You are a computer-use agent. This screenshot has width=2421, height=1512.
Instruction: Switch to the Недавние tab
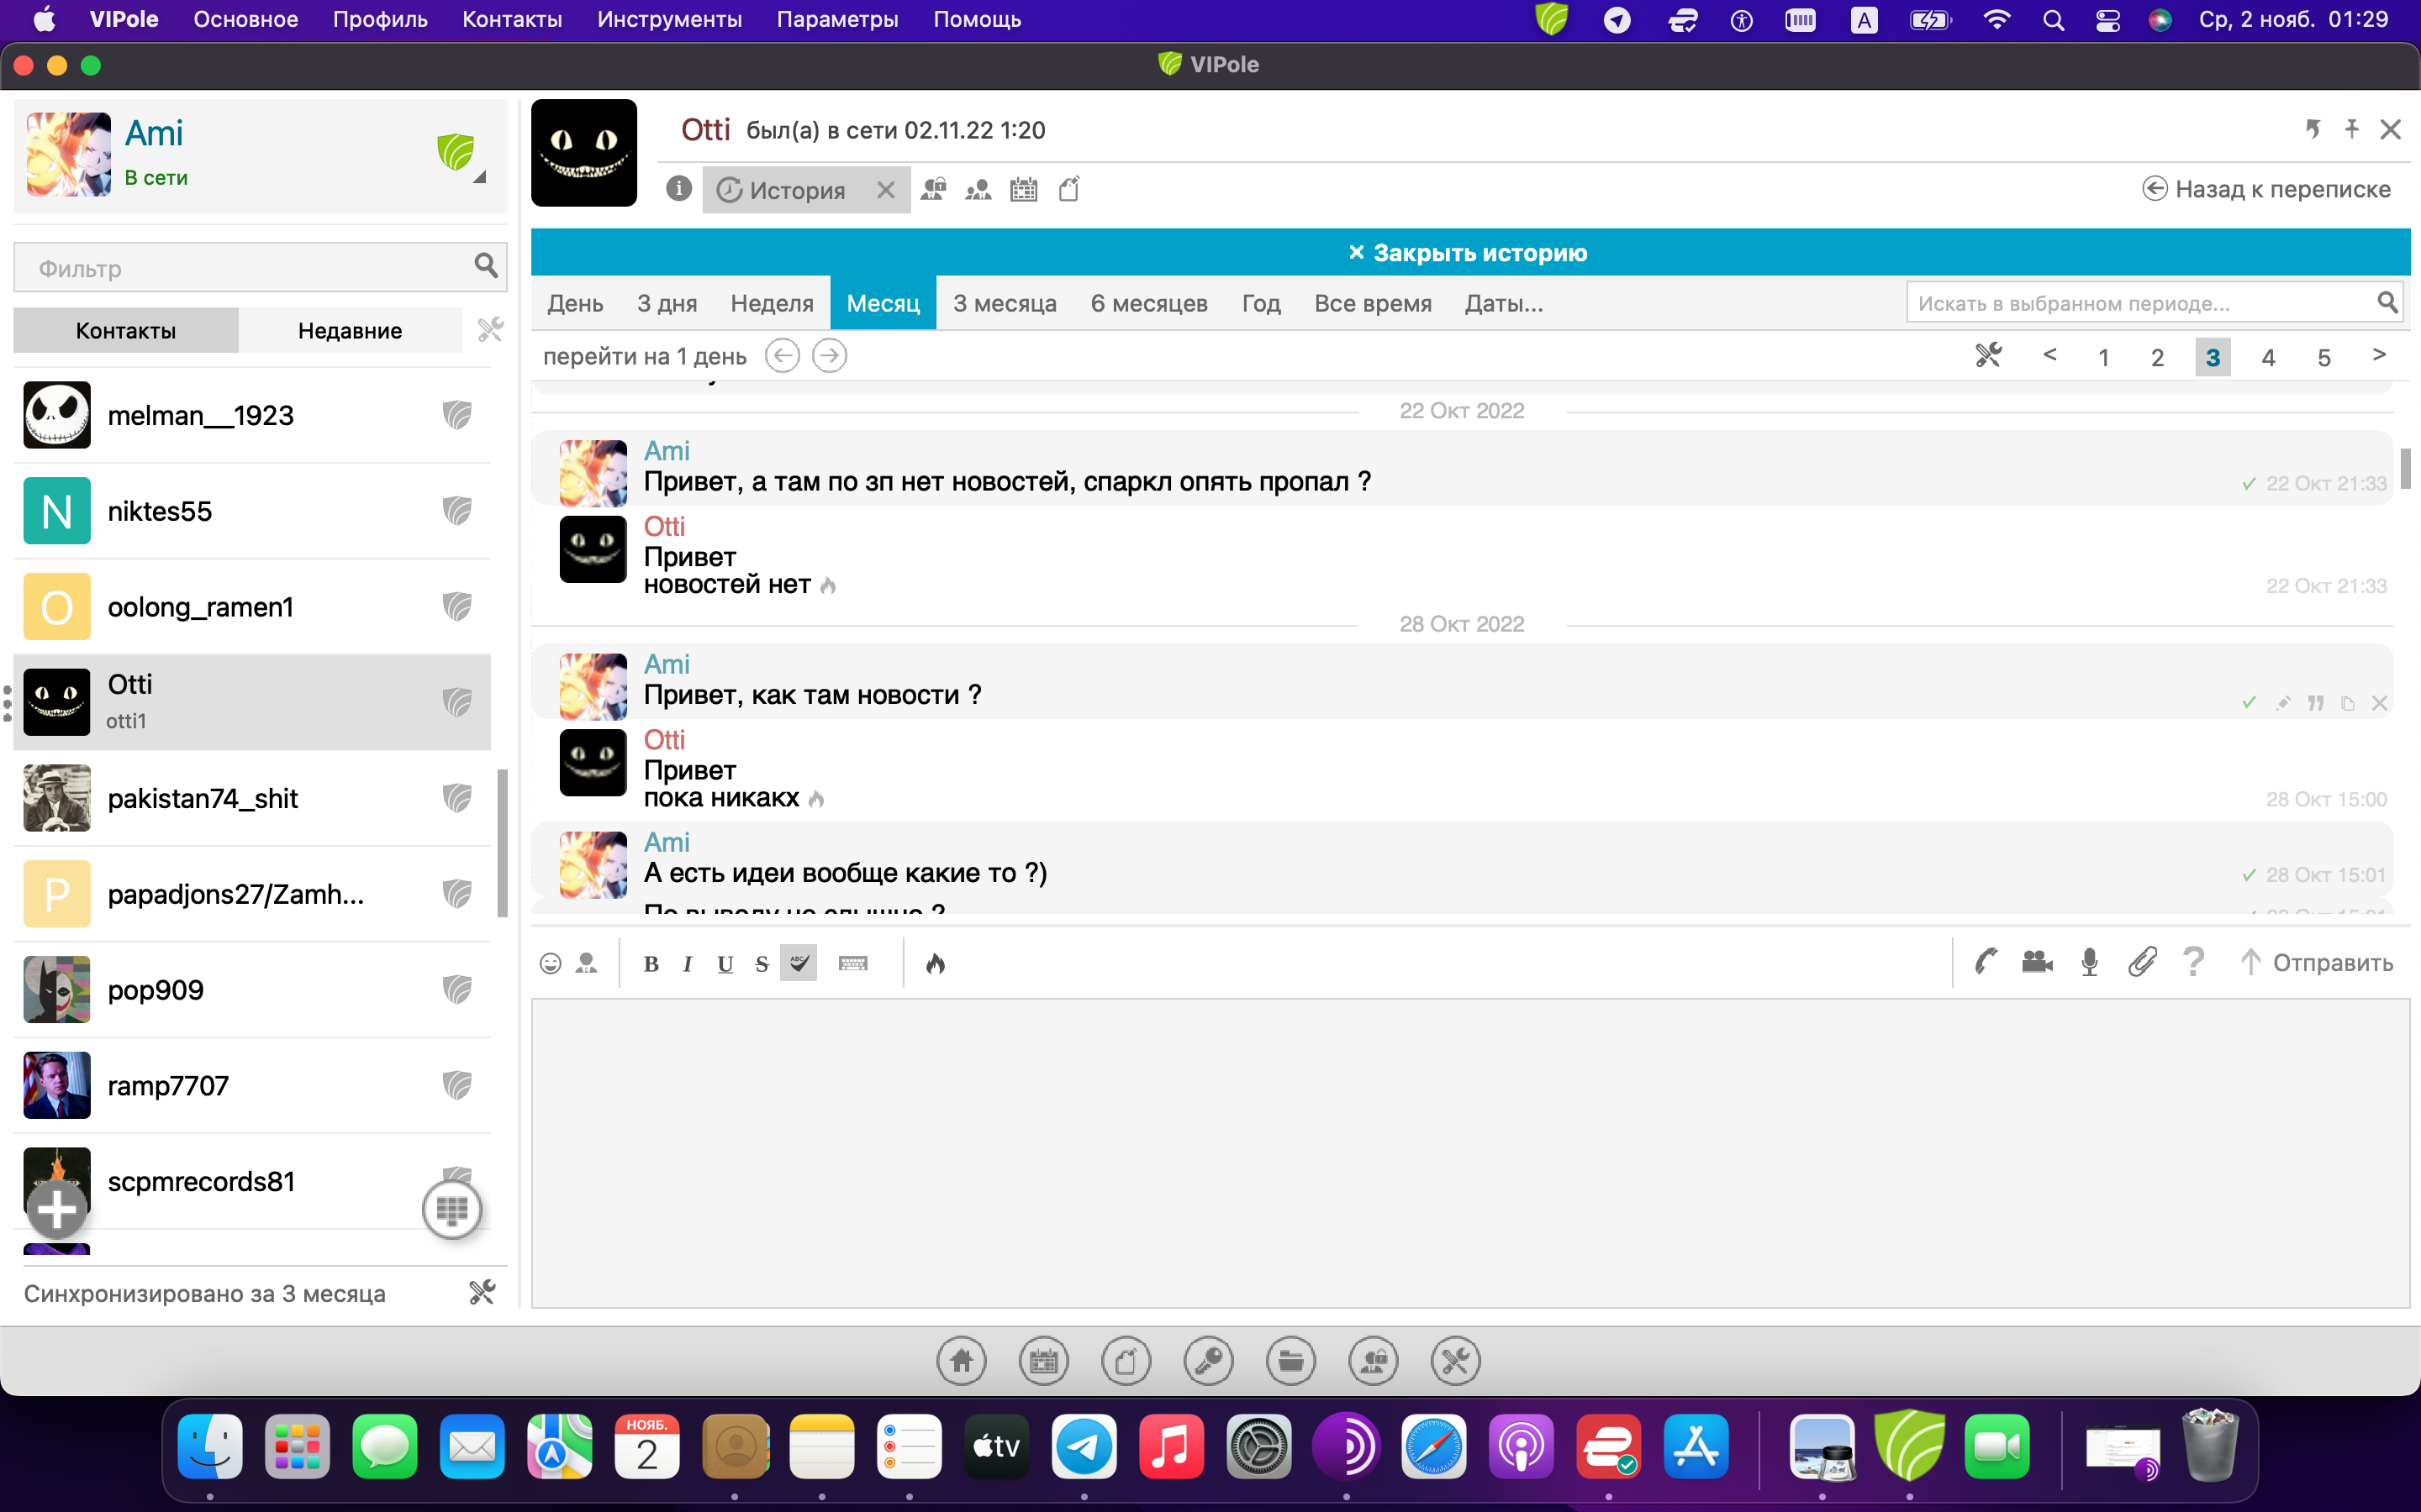pyautogui.click(x=351, y=331)
